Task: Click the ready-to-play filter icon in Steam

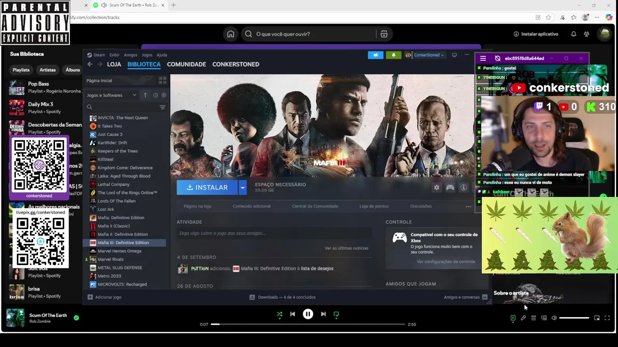Action: pyautogui.click(x=164, y=95)
